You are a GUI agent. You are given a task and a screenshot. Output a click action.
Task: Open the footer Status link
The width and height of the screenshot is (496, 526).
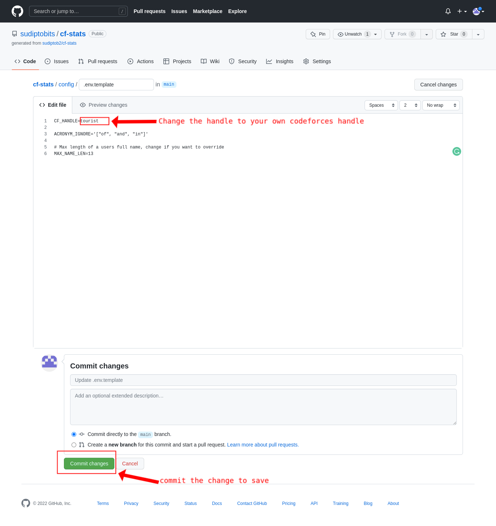point(191,503)
